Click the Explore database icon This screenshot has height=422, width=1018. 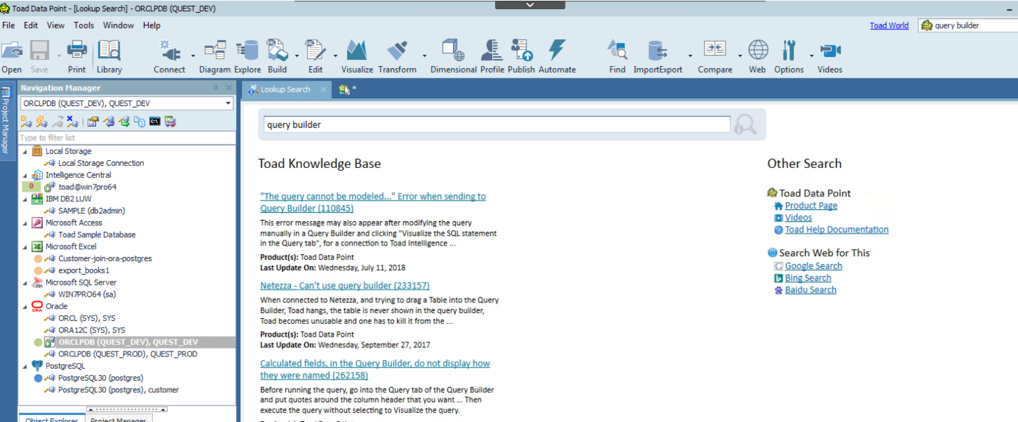pyautogui.click(x=248, y=51)
